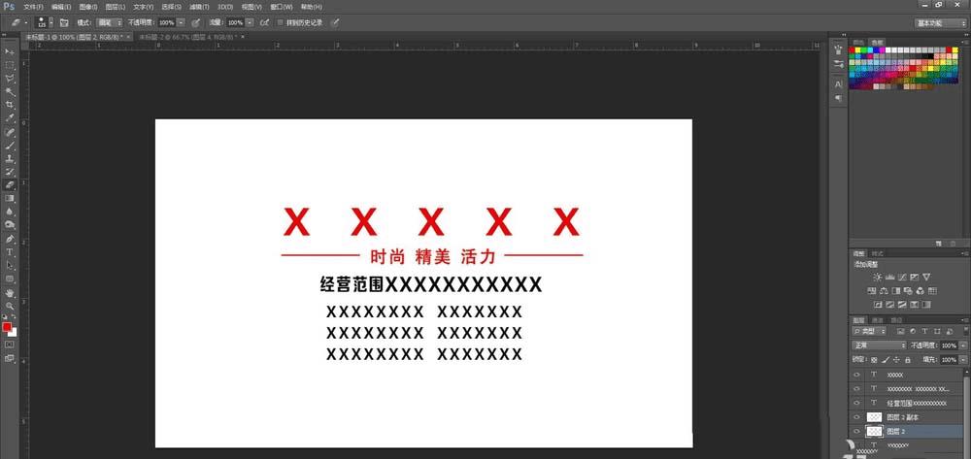Add Curves adjustment
Image resolution: width=971 pixels, height=459 pixels.
pos(902,278)
